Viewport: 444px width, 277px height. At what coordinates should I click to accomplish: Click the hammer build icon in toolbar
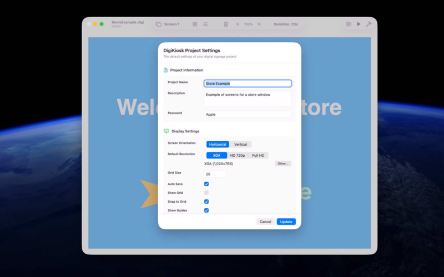pyautogui.click(x=369, y=24)
